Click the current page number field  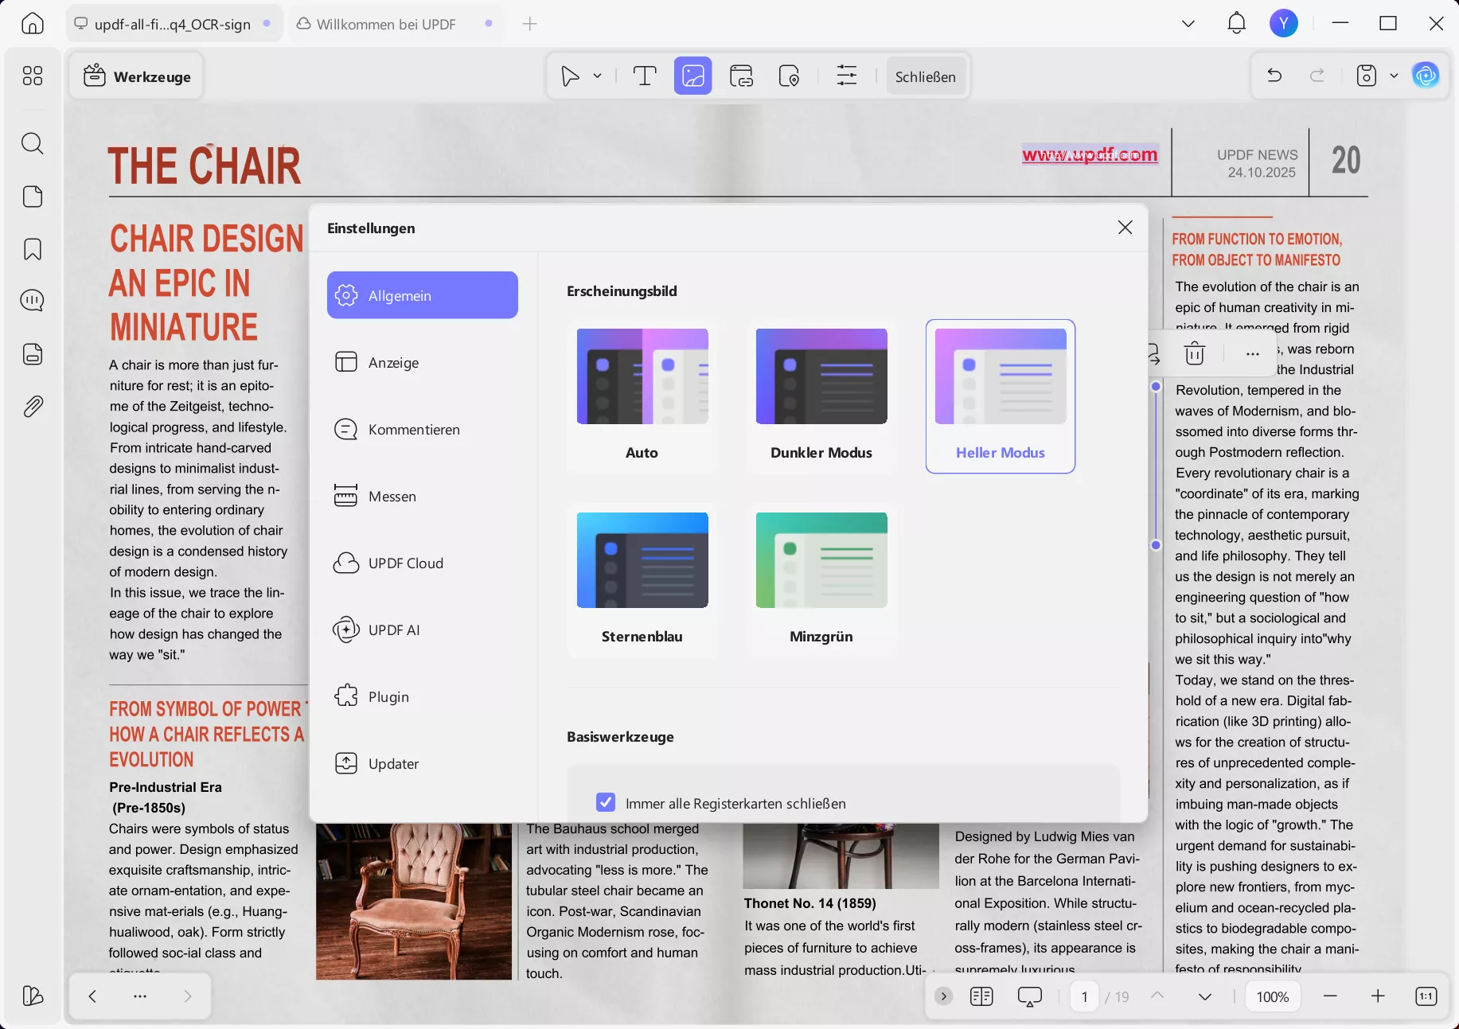[x=1084, y=996]
